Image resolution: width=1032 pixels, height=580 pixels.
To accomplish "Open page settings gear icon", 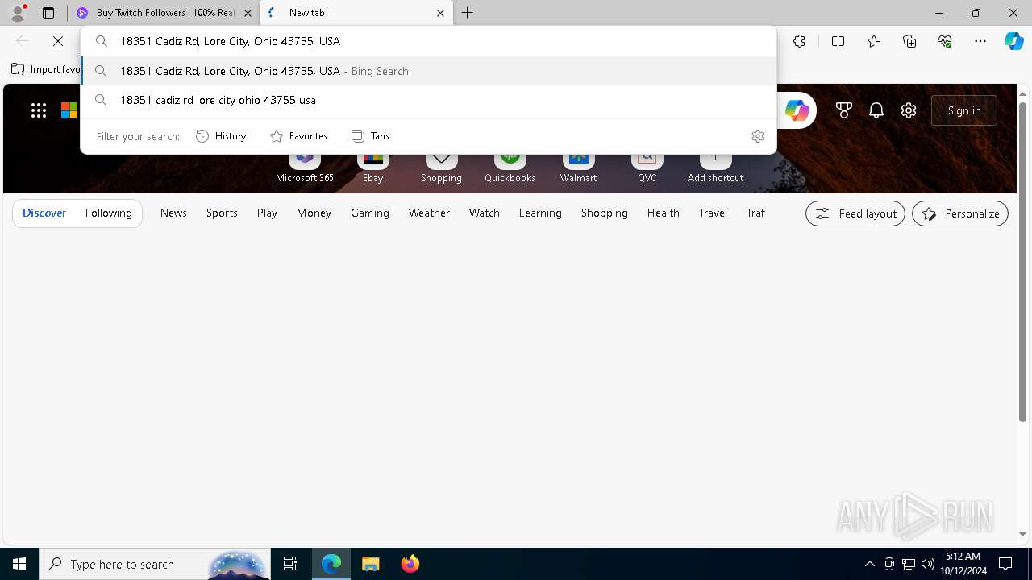I will click(909, 110).
